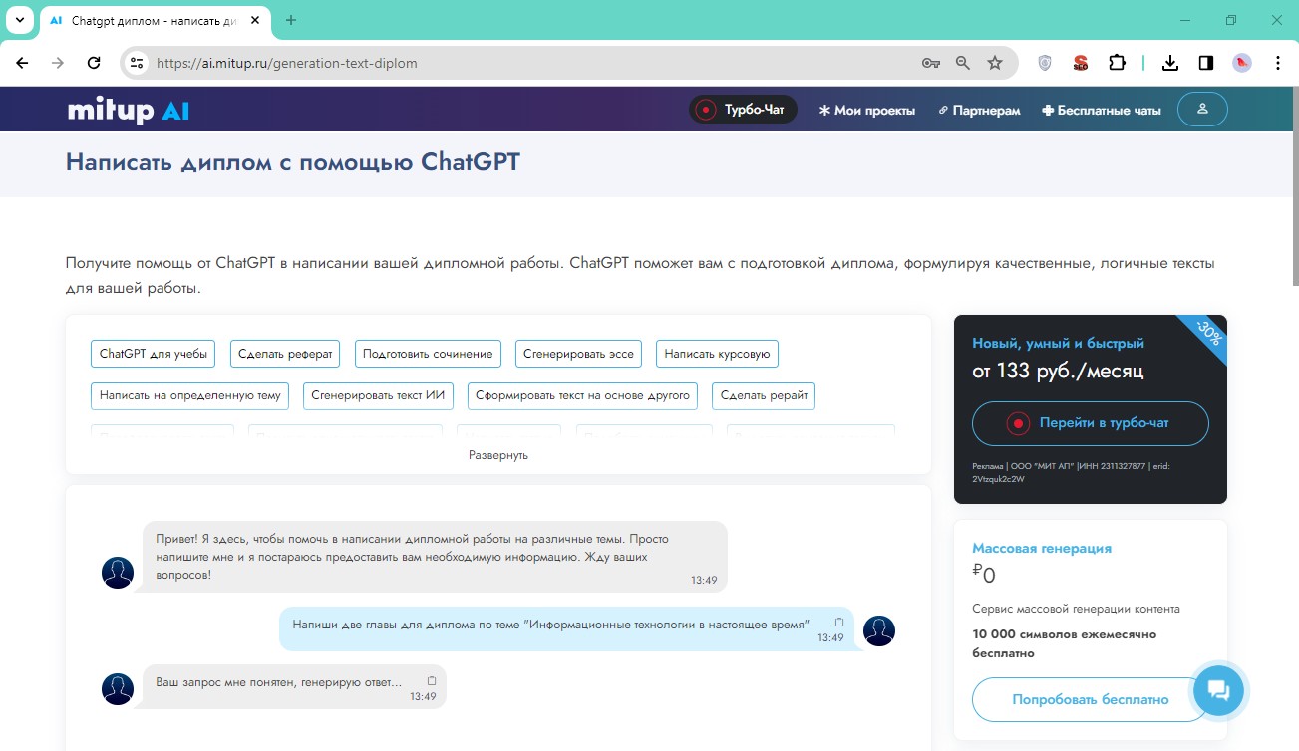The width and height of the screenshot is (1299, 751).
Task: Open the browser extensions puzzle icon
Action: 1117,63
